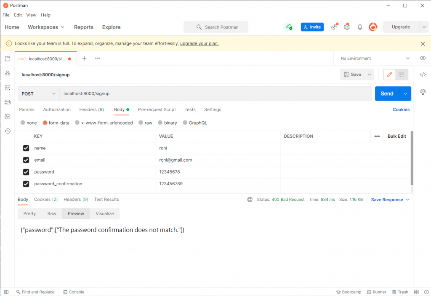Viewport: 431px width, 296px height.
Task: Click the network globe icon near Status
Action: point(250,200)
